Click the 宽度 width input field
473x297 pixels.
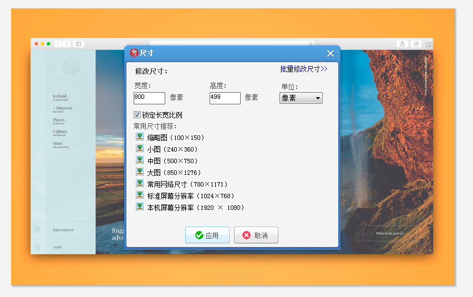coord(149,98)
